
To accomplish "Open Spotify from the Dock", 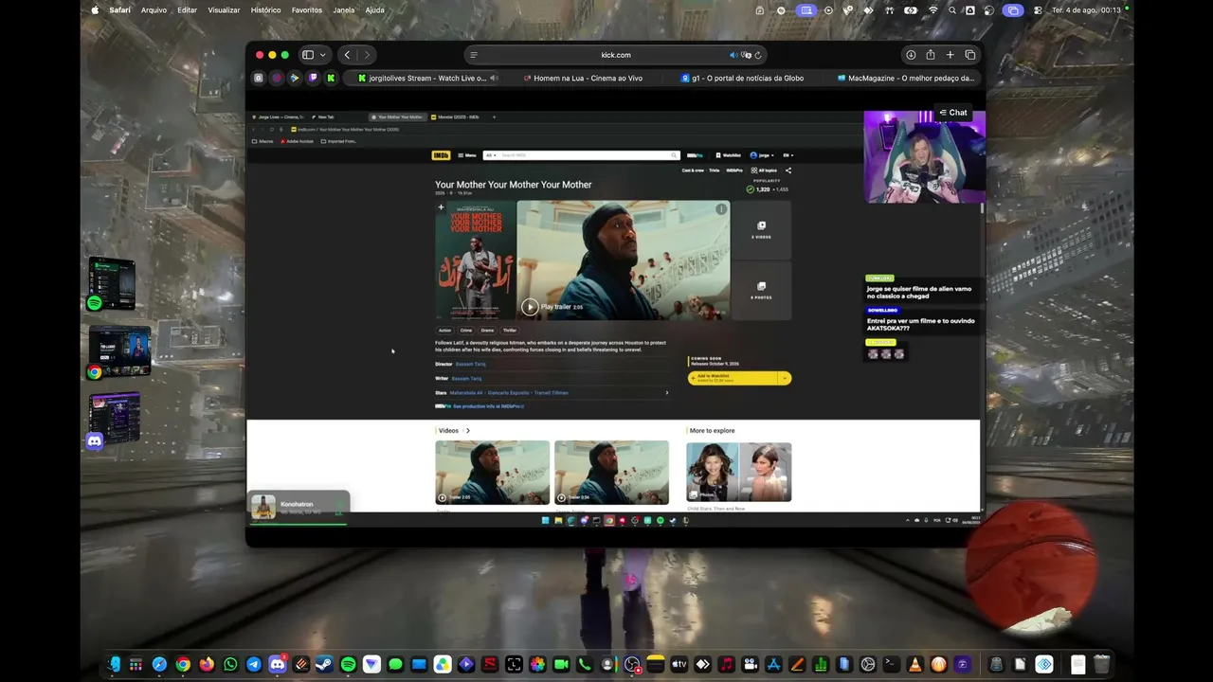I will pos(348,664).
